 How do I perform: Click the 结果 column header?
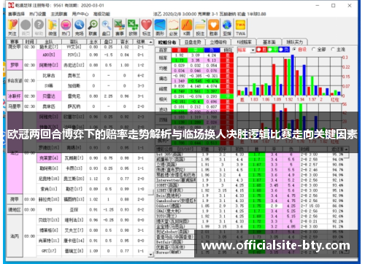141,42
